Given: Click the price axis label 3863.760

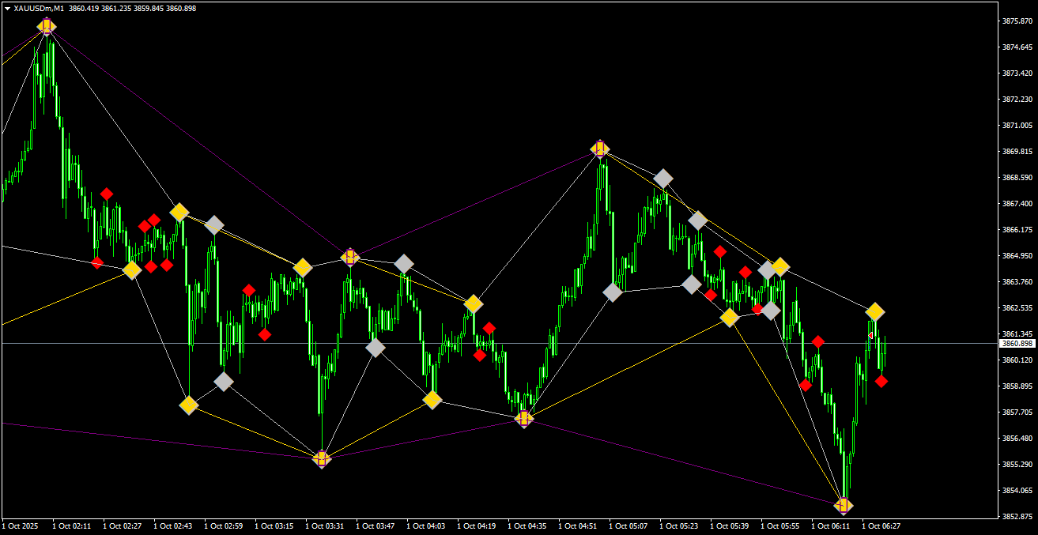Looking at the screenshot, I should tap(1017, 281).
